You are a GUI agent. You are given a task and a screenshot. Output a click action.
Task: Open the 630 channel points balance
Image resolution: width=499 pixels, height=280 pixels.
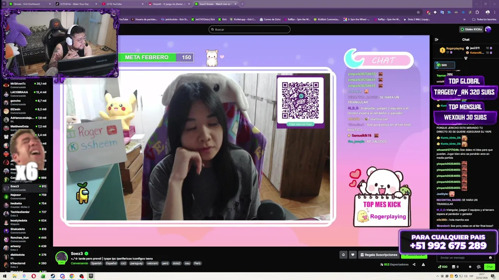pyautogui.click(x=442, y=267)
